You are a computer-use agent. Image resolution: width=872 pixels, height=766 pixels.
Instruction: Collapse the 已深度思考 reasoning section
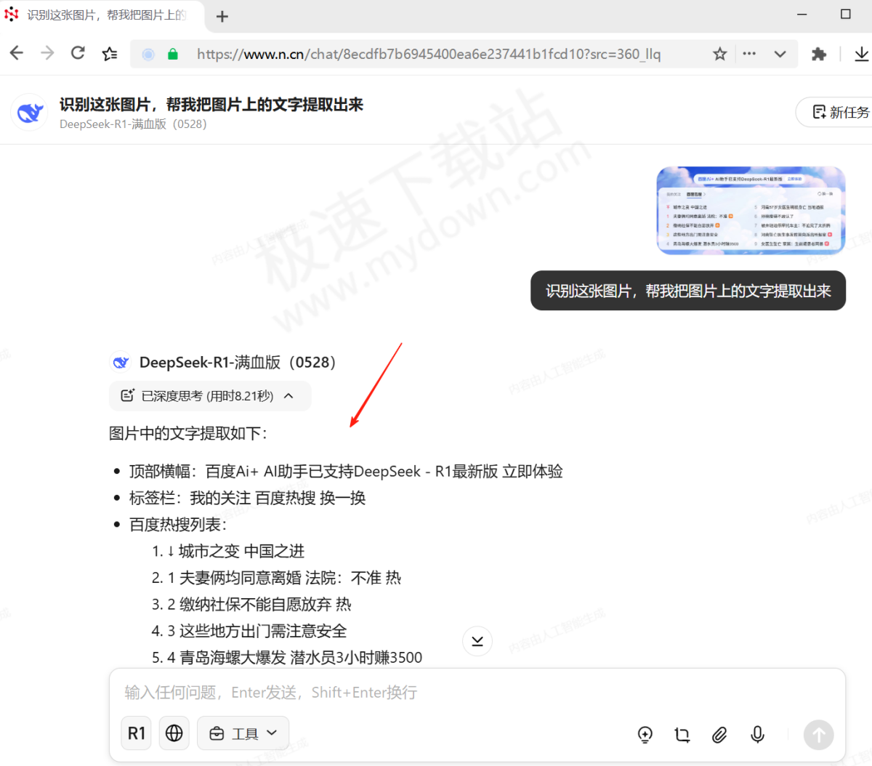tap(288, 396)
